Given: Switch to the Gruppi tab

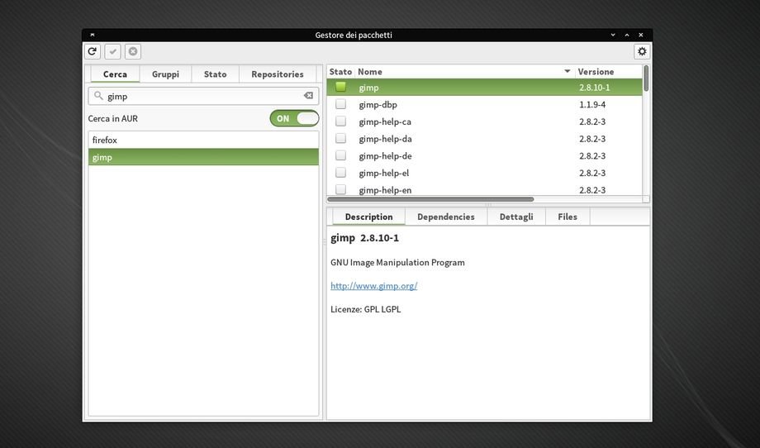Looking at the screenshot, I should tap(165, 74).
